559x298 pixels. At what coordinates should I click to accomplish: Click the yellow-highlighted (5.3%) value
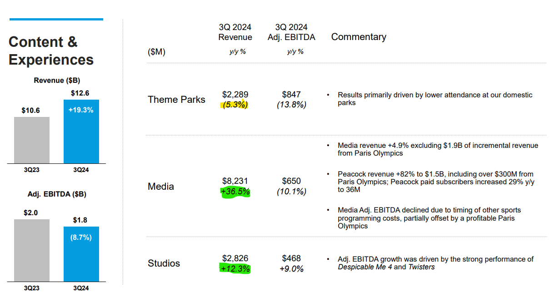tap(235, 105)
